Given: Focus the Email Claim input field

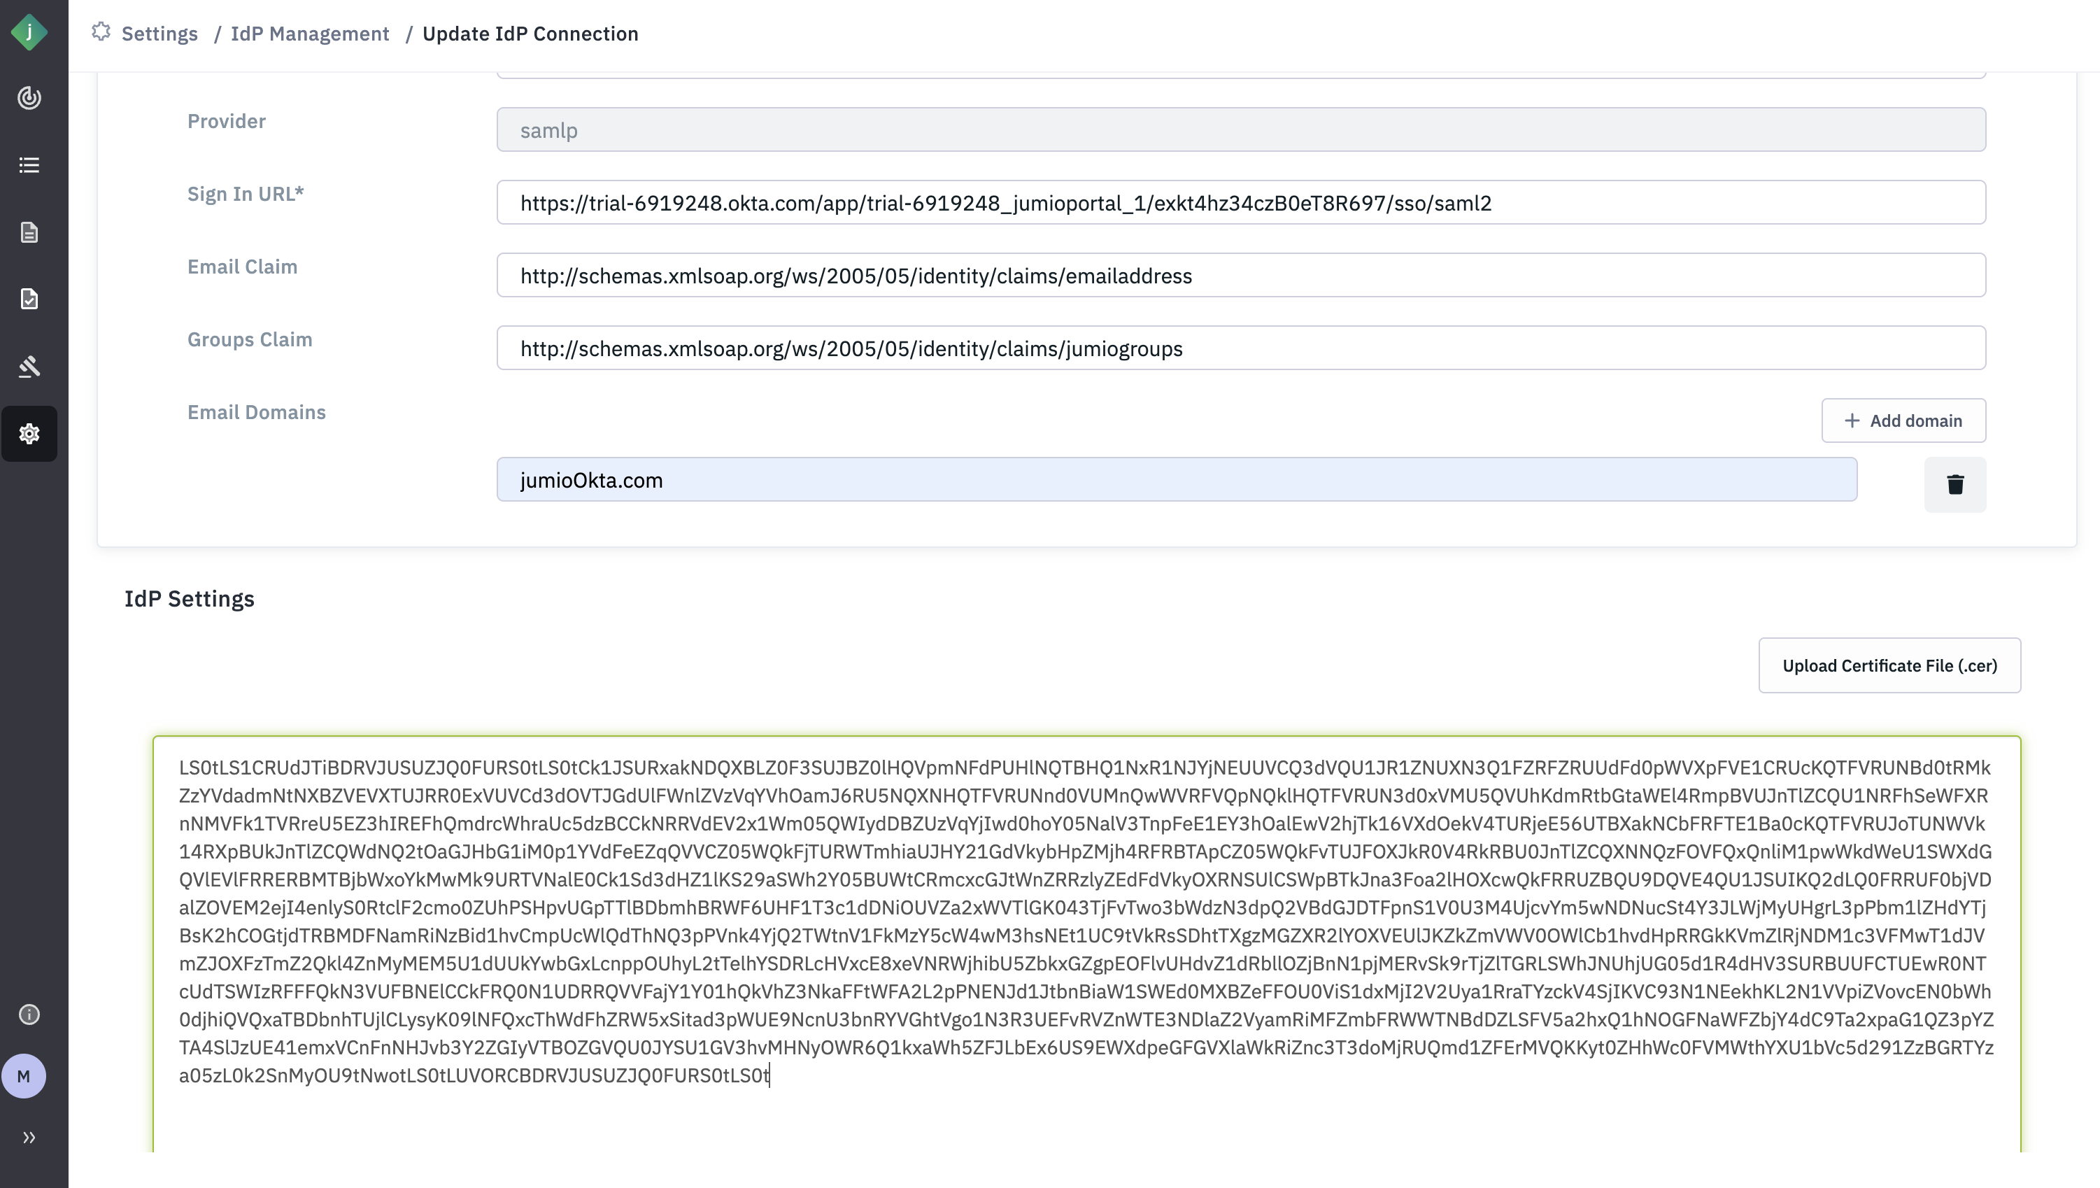Looking at the screenshot, I should (1240, 276).
